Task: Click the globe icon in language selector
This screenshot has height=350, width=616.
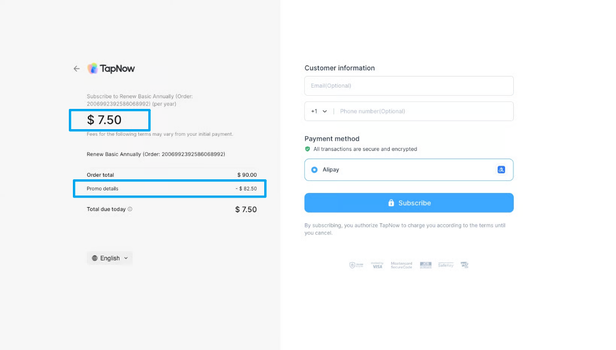Action: click(x=95, y=258)
